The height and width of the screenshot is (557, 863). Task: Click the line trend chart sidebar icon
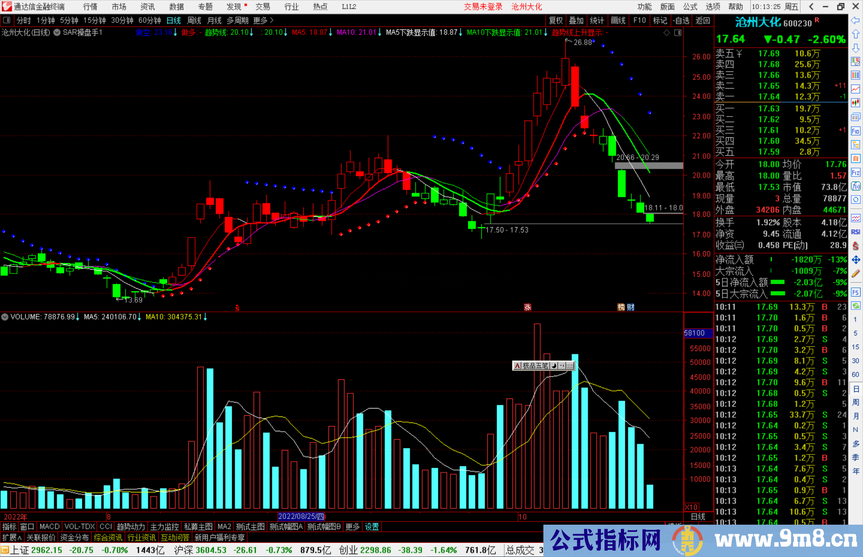[x=855, y=89]
